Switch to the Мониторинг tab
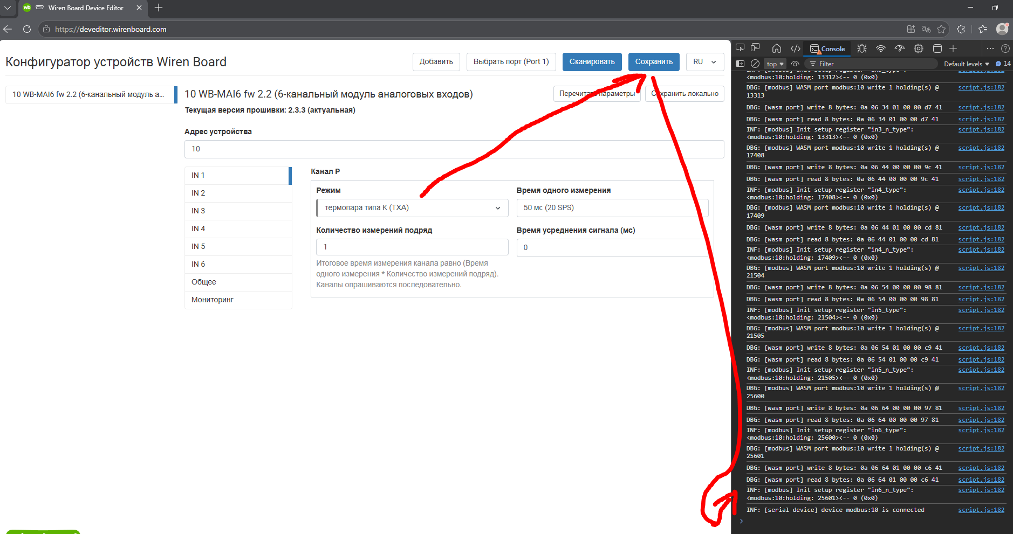 coord(238,300)
